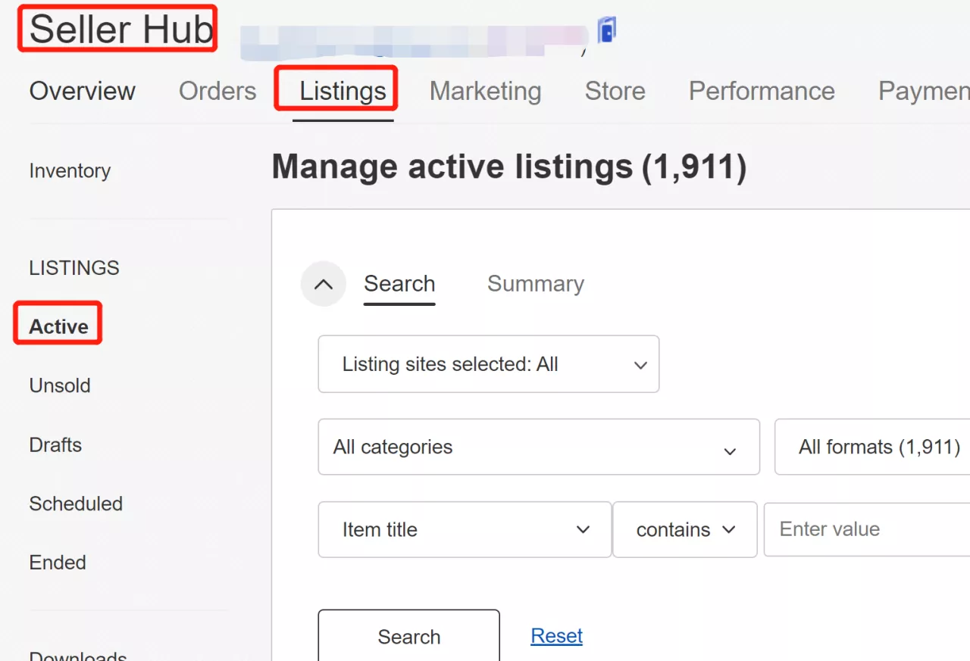Click the Enter value input field

[864, 529]
